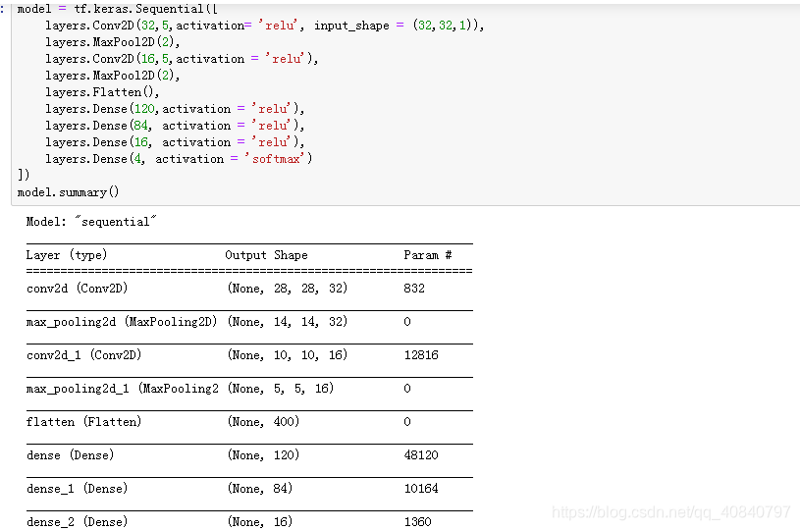This screenshot has width=800, height=530.
Task: Click 'dense_1 (Dense)' layer name
Action: (77, 489)
